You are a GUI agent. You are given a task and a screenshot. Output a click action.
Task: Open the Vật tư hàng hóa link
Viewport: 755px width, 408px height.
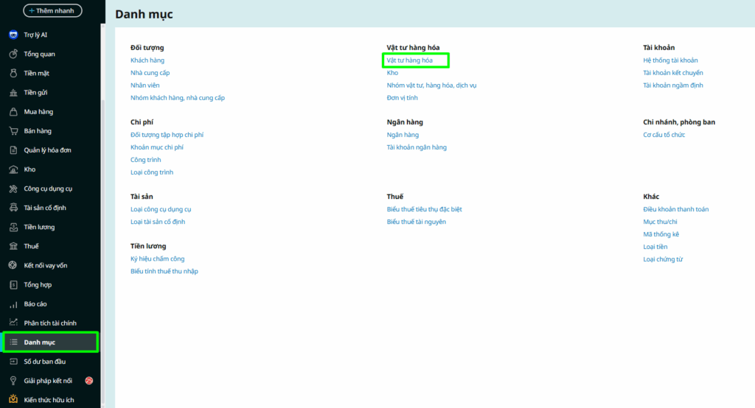coord(410,60)
